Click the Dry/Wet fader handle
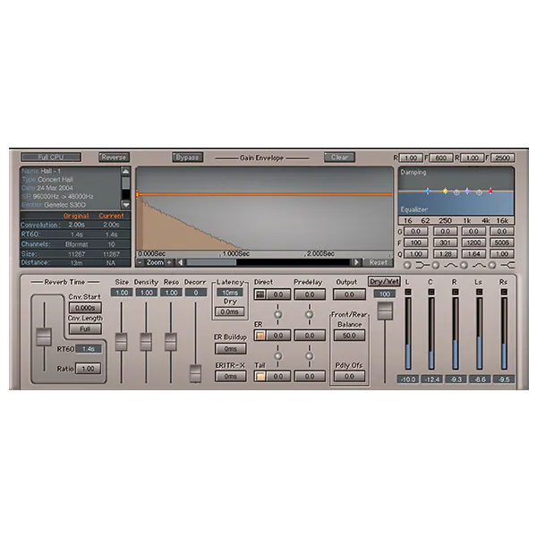This screenshot has height=537, width=537. pos(385,311)
